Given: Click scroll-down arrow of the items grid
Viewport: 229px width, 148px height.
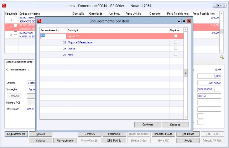Looking at the screenshot, I should click(222, 51).
